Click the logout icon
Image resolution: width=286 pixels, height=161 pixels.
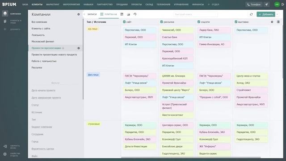point(283,4)
